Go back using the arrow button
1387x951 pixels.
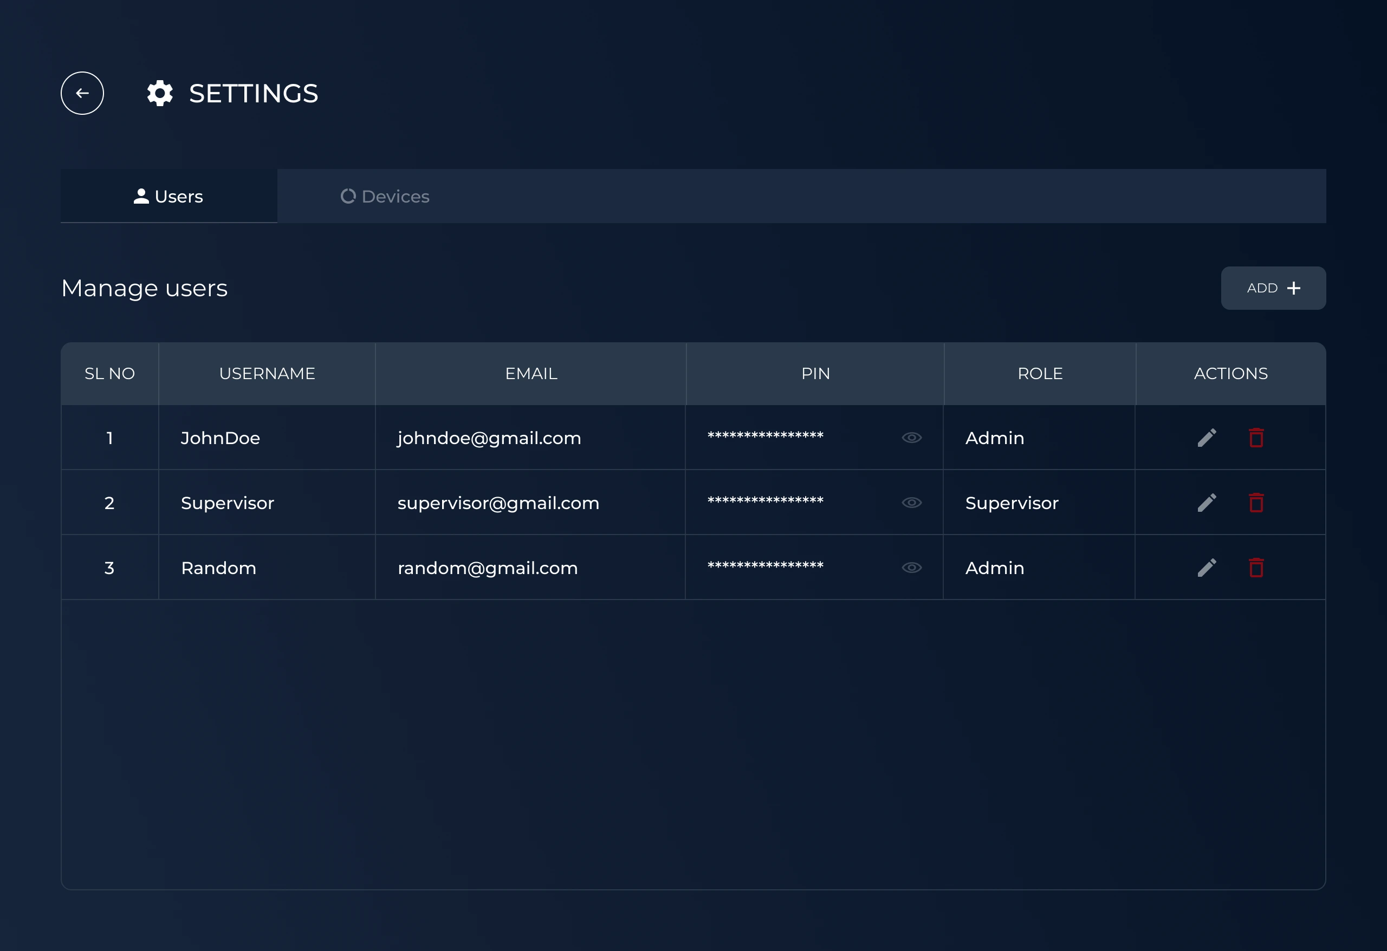tap(82, 93)
